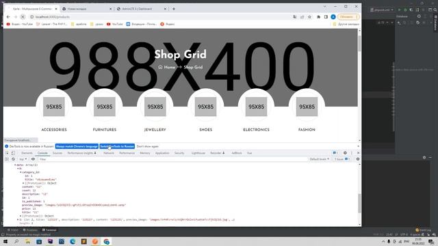Open the YouTube bookmark
The image size is (438, 246).
(114, 25)
